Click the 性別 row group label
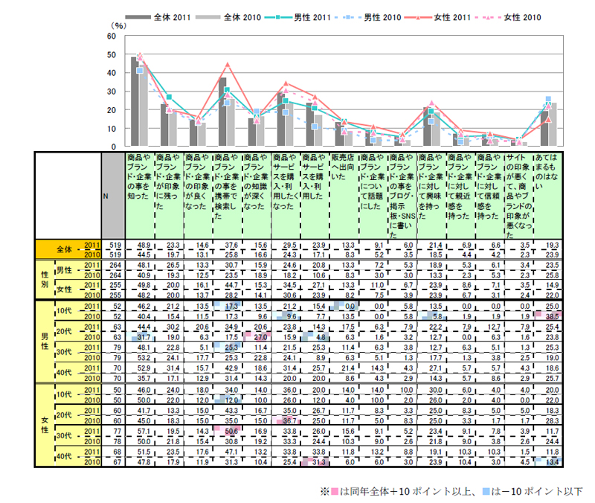 tap(44, 280)
